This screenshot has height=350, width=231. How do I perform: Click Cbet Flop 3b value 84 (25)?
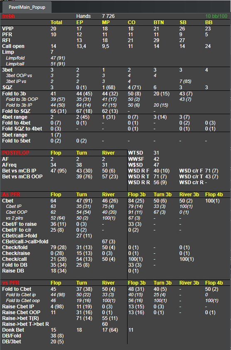136,201
